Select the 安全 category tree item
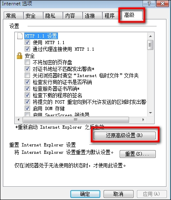 point(30,56)
